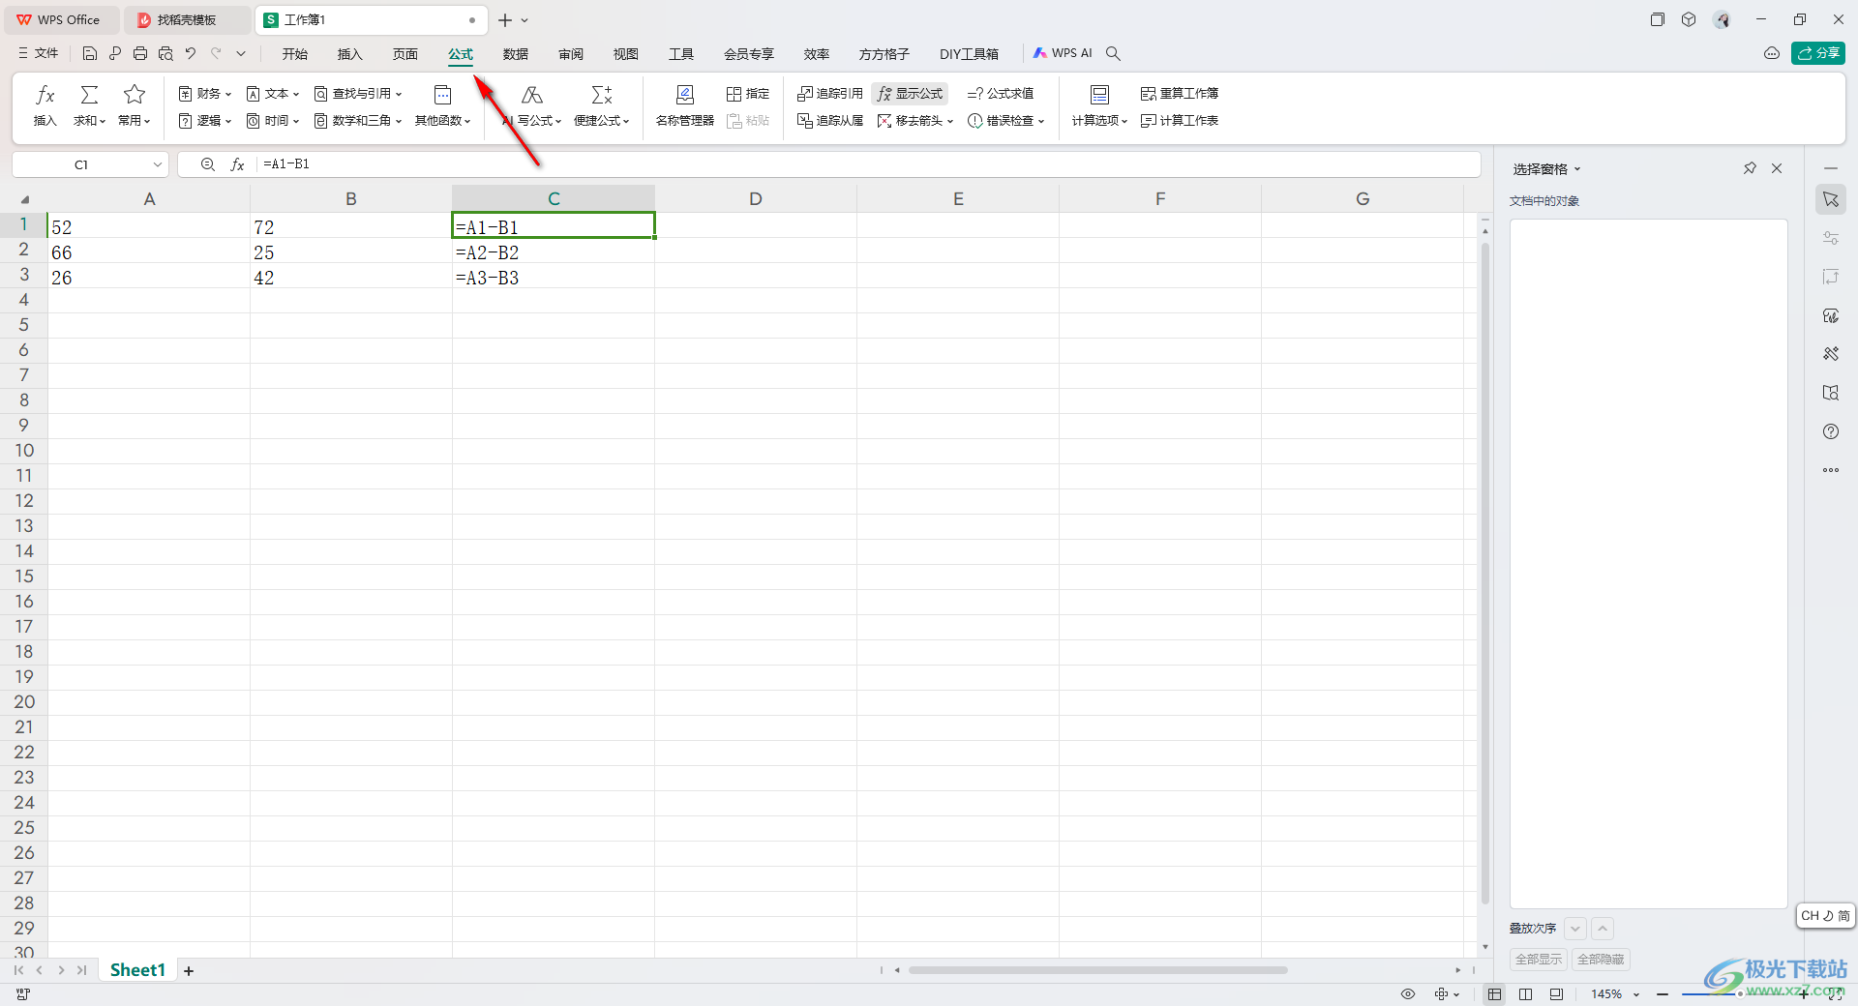The height and width of the screenshot is (1006, 1858).
Task: Click the Save icon in quick access toolbar
Action: tap(90, 53)
